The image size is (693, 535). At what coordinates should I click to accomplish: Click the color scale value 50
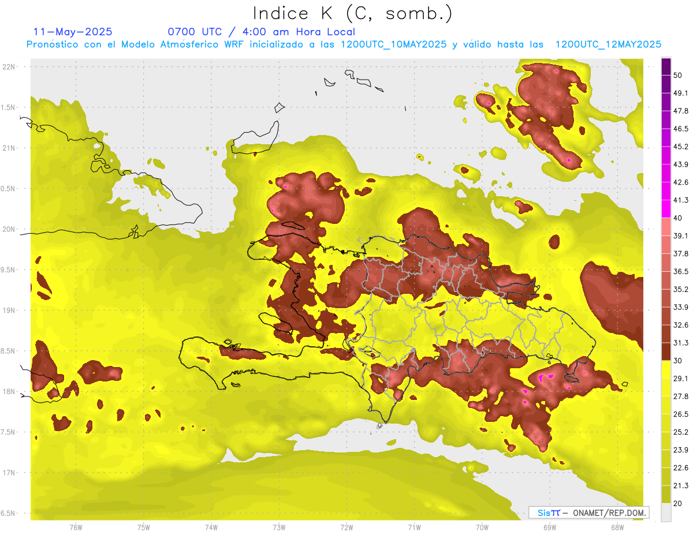(678, 76)
